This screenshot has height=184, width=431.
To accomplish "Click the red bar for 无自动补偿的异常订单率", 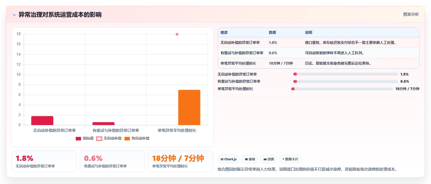I will pyautogui.click(x=42, y=121).
